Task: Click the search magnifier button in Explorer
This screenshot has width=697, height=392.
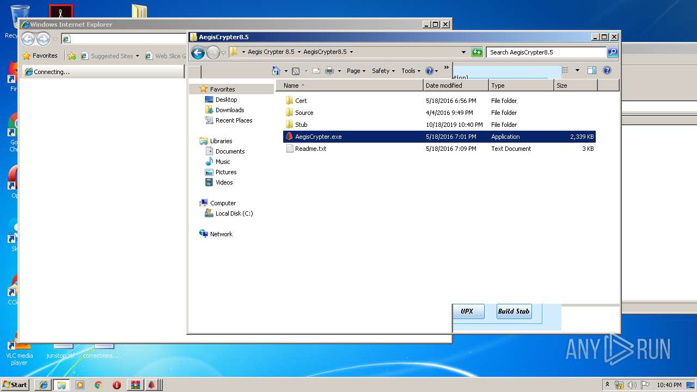Action: click(613, 52)
